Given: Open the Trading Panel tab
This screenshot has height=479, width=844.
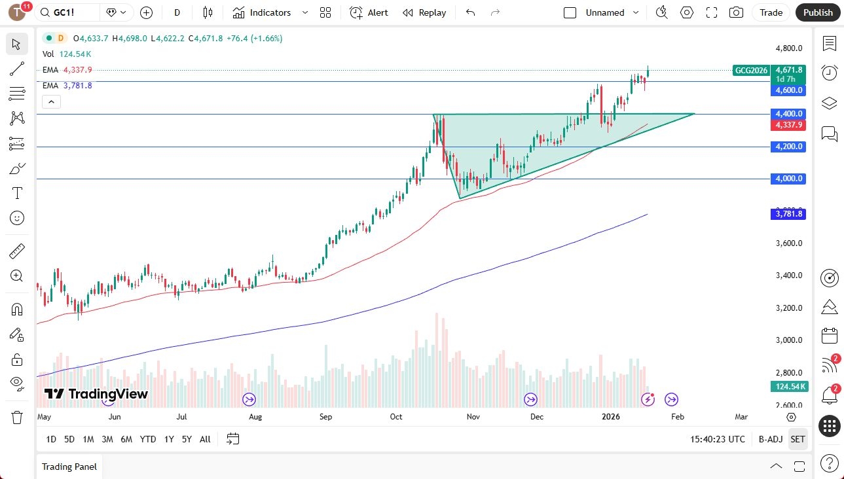Looking at the screenshot, I should pyautogui.click(x=69, y=466).
